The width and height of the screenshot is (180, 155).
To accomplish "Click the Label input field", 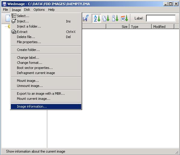I will point(161,18).
